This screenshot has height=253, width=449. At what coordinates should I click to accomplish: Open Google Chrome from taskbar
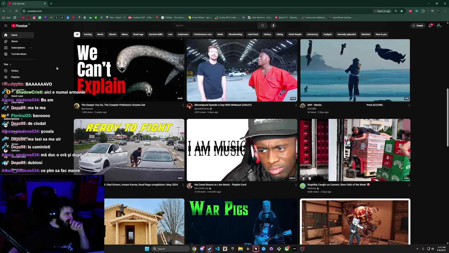pos(194,249)
